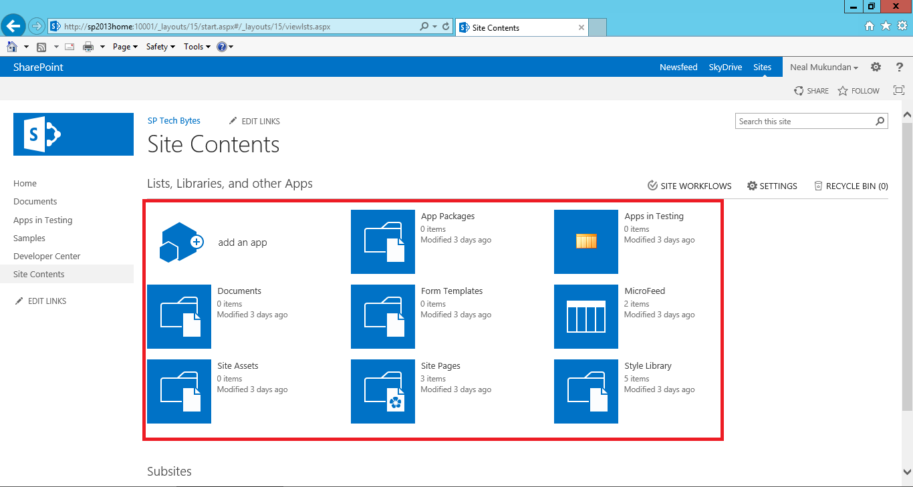913x487 pixels.
Task: Expand the Home icon dropdown arrow
Action: coord(27,47)
